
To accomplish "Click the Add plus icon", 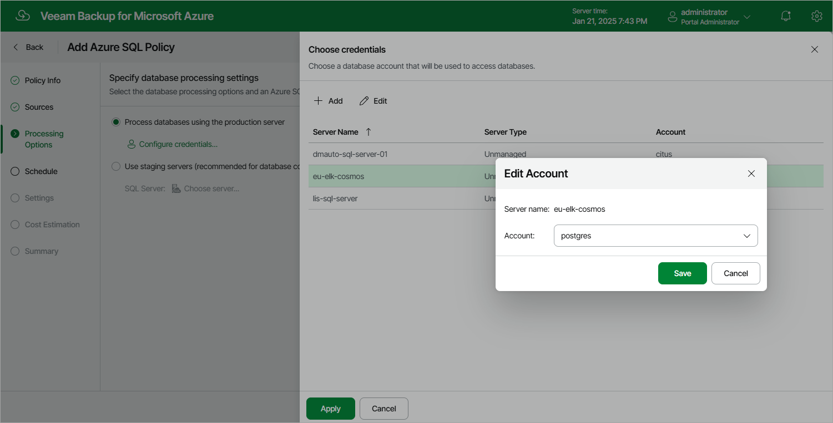I will click(319, 101).
